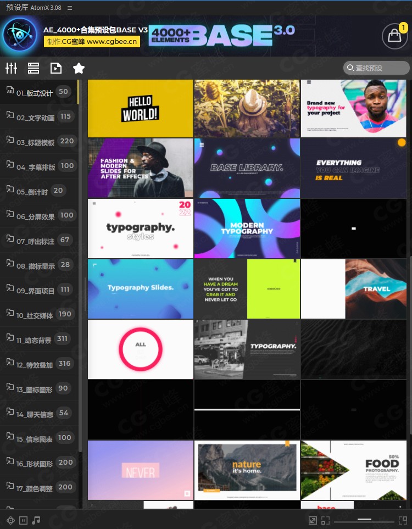Open the 07_呼出标注 category
Image resolution: width=412 pixels, height=529 pixels.
coord(39,240)
